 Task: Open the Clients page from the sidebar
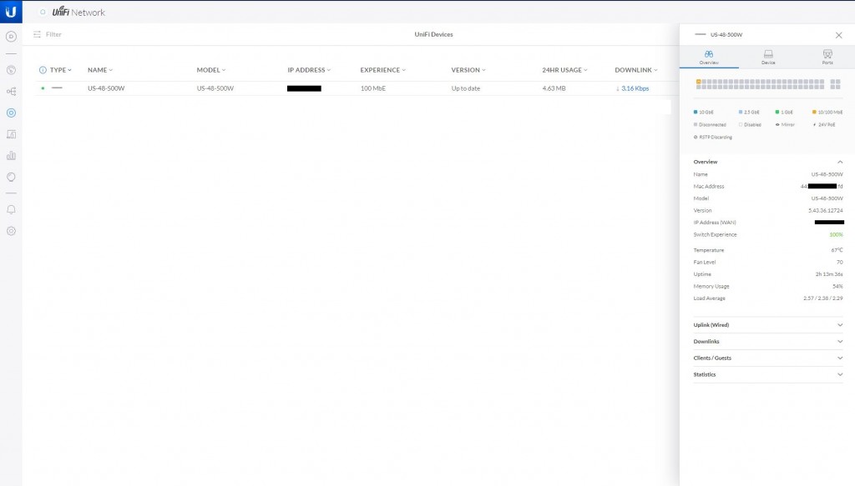click(11, 134)
